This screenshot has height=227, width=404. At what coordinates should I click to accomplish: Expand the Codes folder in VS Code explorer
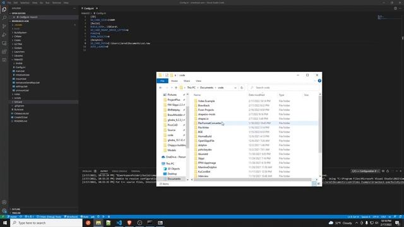[18, 40]
